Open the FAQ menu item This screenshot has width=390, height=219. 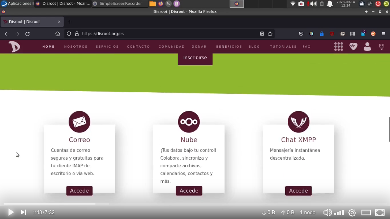point(307,47)
